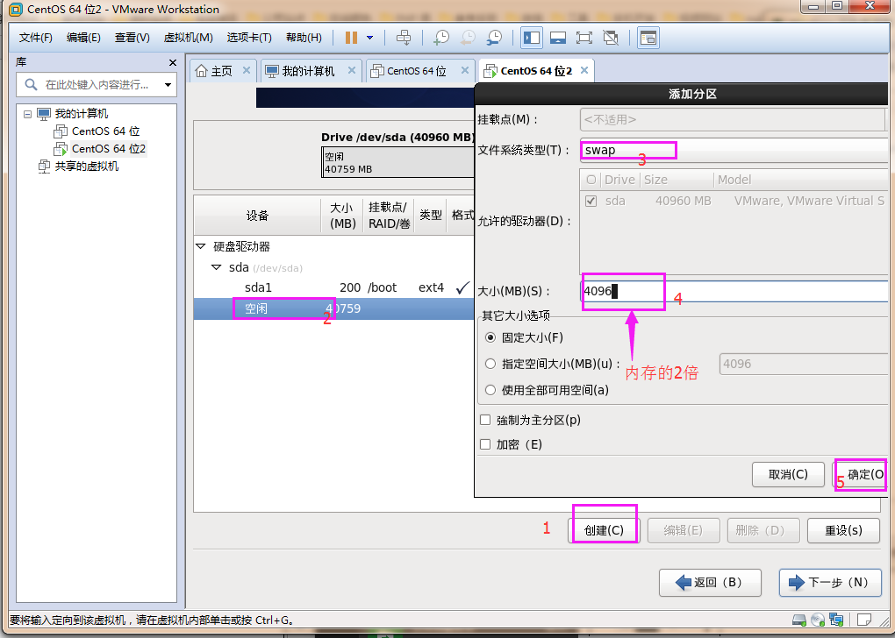
Task: Click the Drive column header
Action: tap(619, 180)
